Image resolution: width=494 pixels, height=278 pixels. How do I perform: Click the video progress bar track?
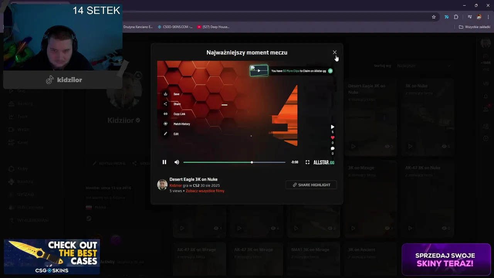pos(234,162)
